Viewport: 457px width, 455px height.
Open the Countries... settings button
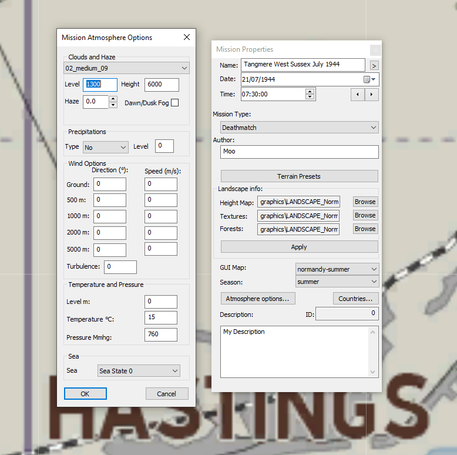point(355,299)
